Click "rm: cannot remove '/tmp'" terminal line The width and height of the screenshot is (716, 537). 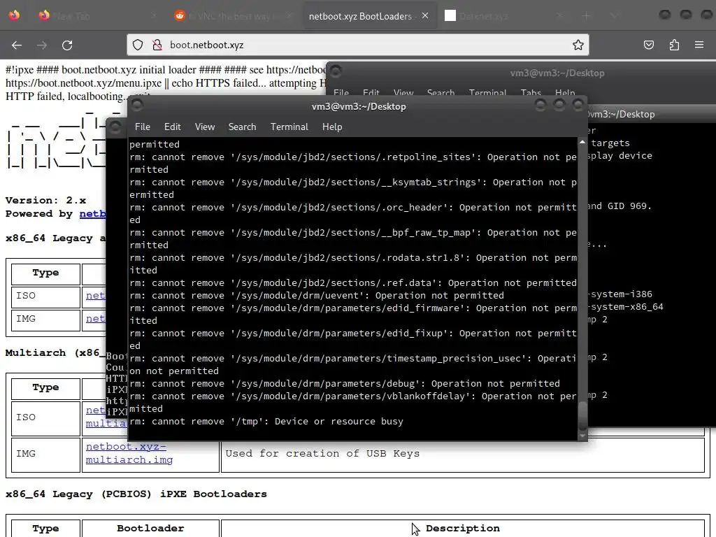[x=266, y=422]
